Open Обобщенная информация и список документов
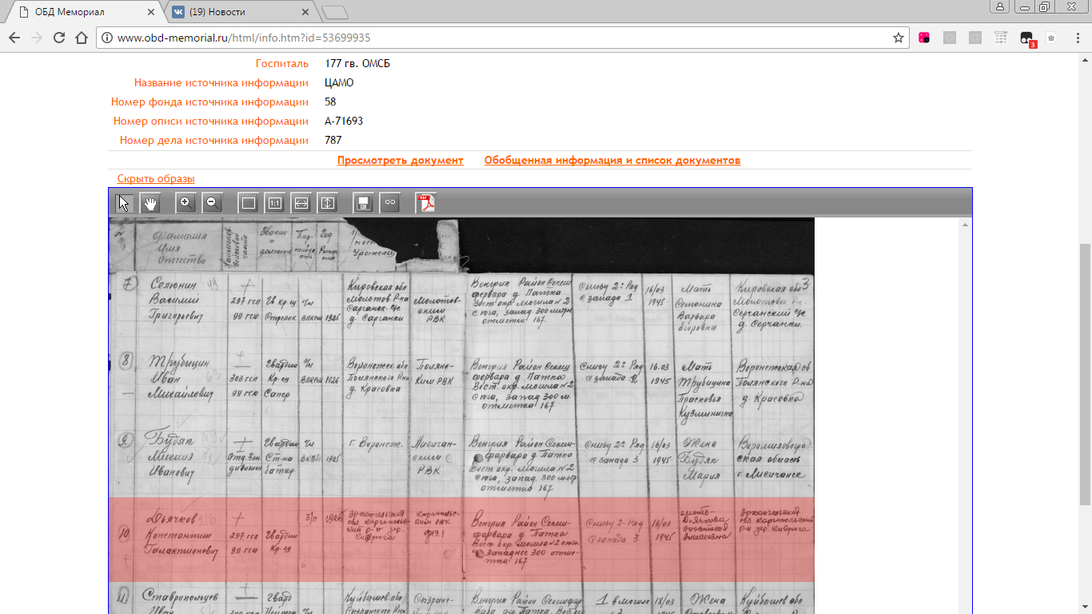1092x614 pixels. coord(612,161)
